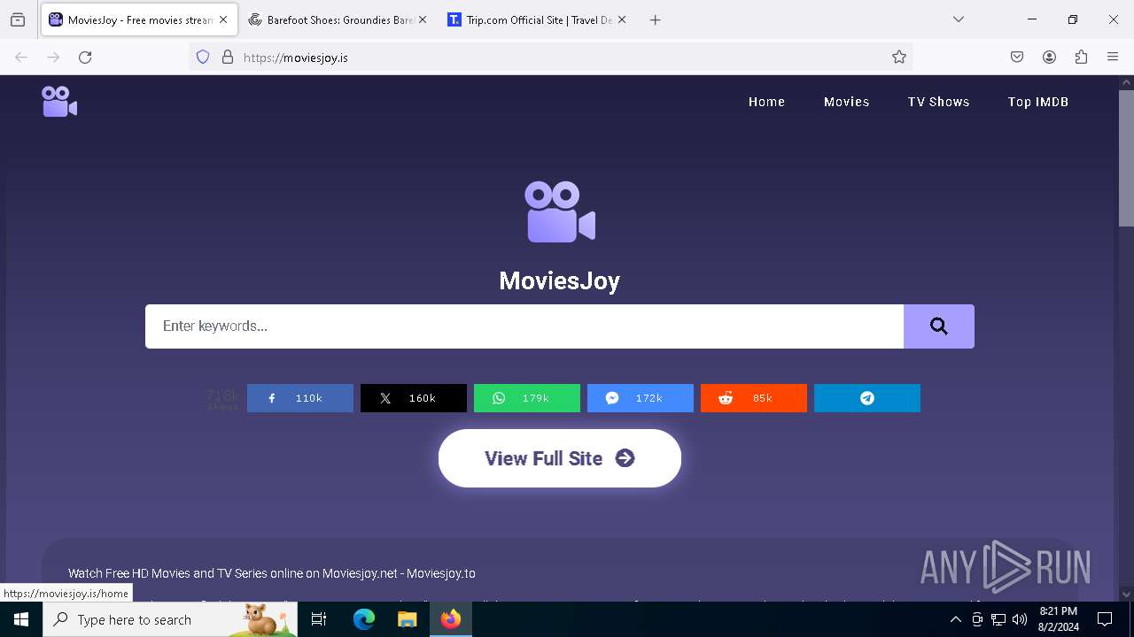Image resolution: width=1134 pixels, height=637 pixels.
Task: Bookmark this page with the star
Action: pyautogui.click(x=899, y=58)
